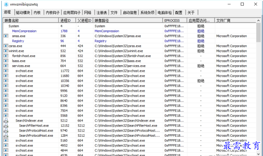
Task: Click the smss.exe process icon
Action: point(6,36)
